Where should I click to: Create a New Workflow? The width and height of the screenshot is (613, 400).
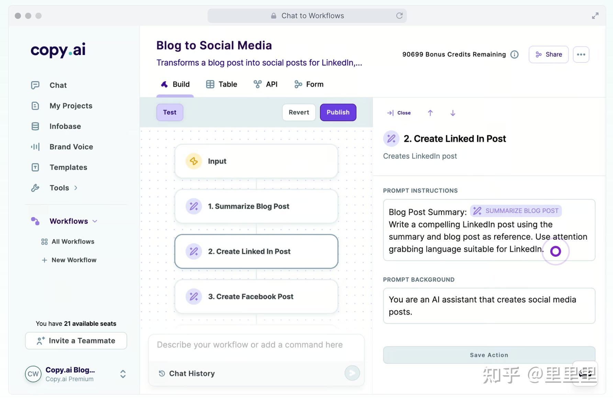[x=74, y=260]
